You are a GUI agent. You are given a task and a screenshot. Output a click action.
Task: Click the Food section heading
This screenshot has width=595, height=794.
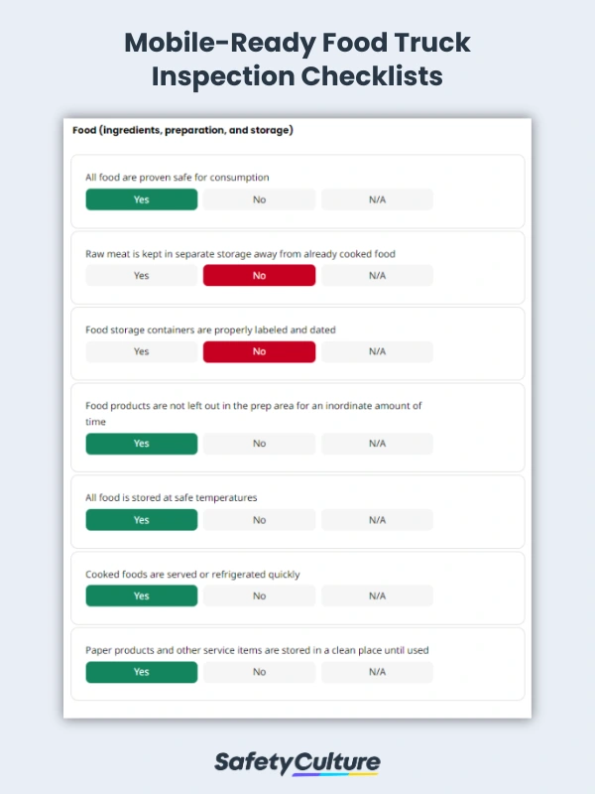click(x=182, y=130)
